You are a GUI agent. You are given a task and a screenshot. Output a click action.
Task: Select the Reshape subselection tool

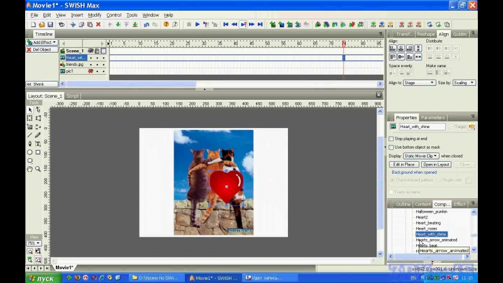38,110
